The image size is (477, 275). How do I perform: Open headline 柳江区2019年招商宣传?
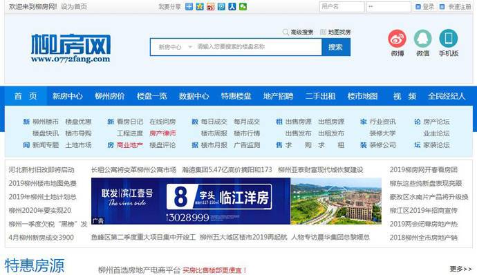[x=424, y=210]
